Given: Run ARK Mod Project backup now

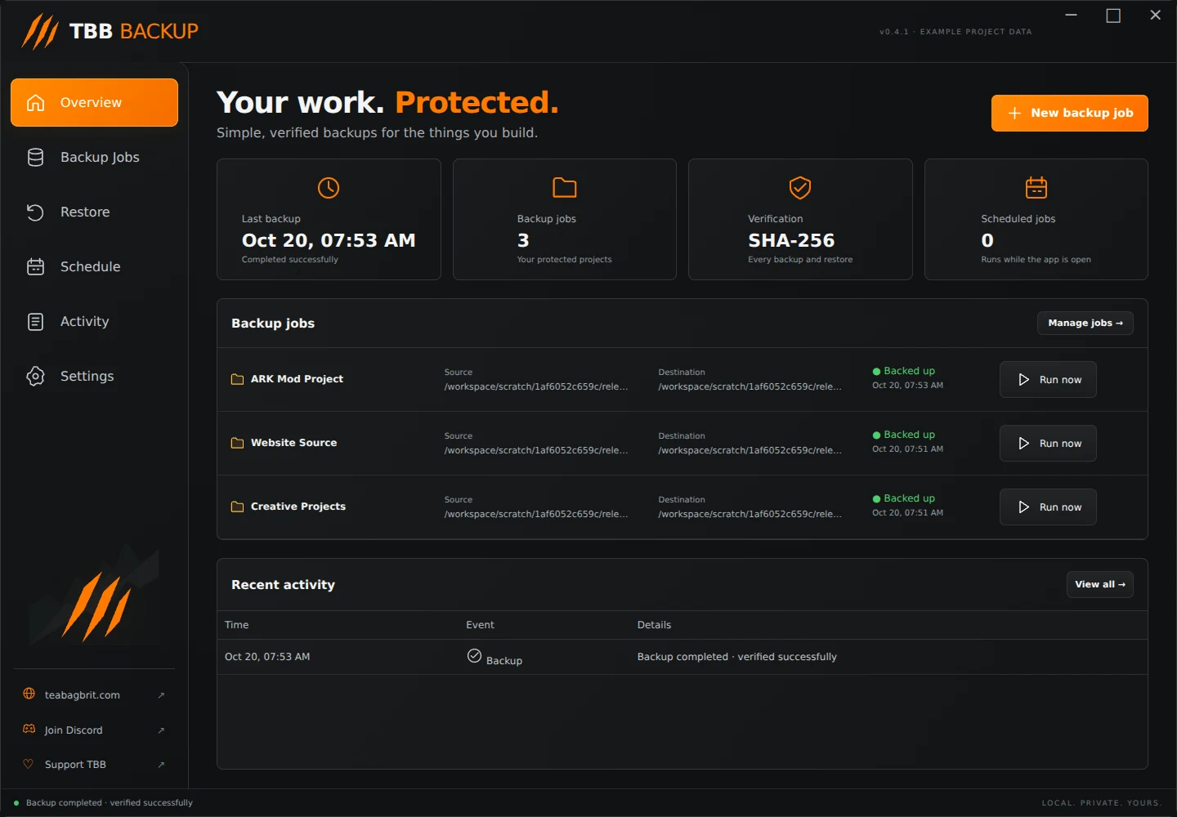Looking at the screenshot, I should point(1048,380).
